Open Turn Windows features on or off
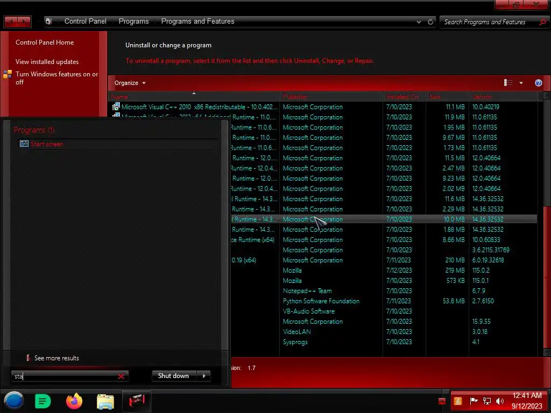Screen dimensions: 551x413 56,78
